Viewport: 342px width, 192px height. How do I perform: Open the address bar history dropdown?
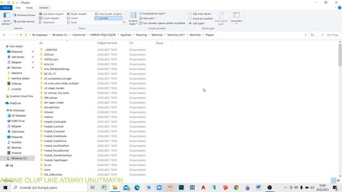(305, 35)
